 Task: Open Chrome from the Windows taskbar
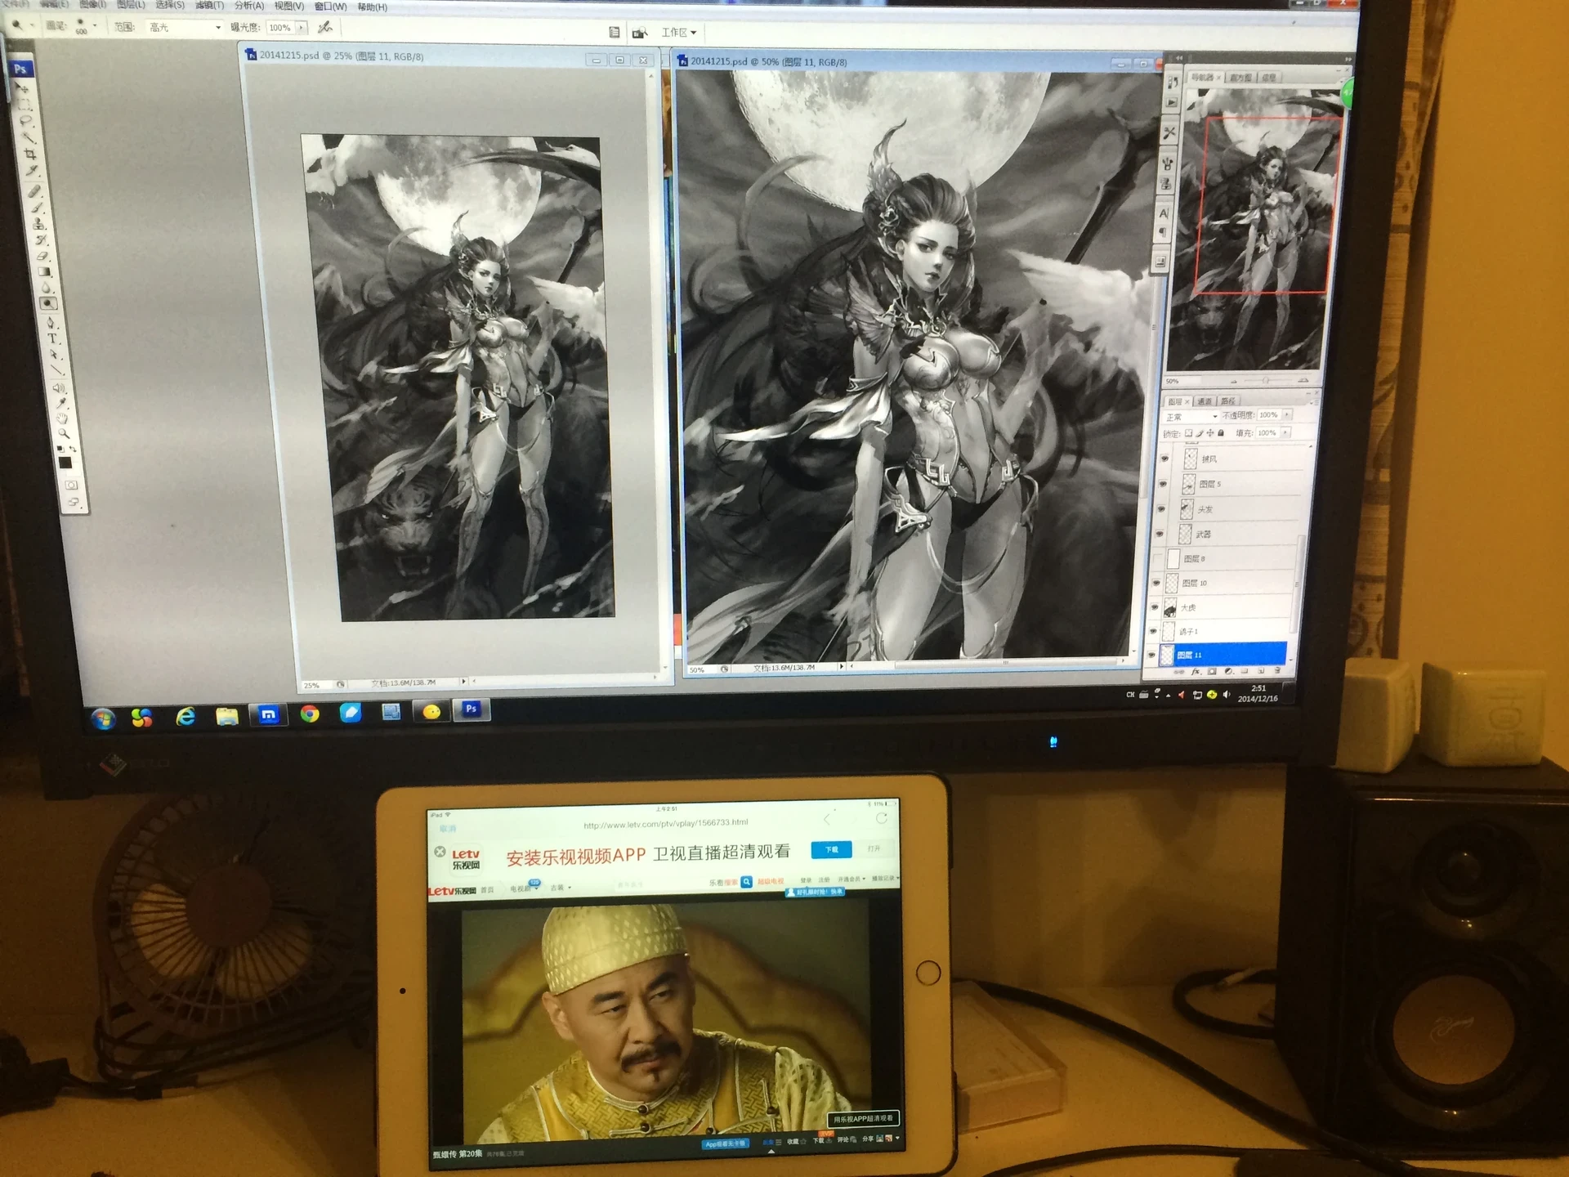point(309,714)
